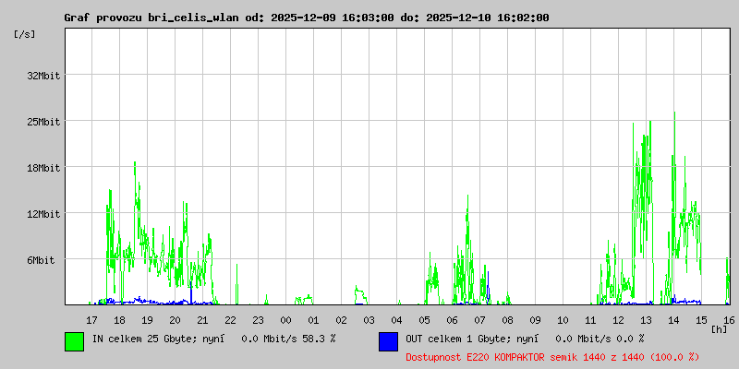Click the '22' hour label on x-axis
The image size is (739, 369).
230,320
